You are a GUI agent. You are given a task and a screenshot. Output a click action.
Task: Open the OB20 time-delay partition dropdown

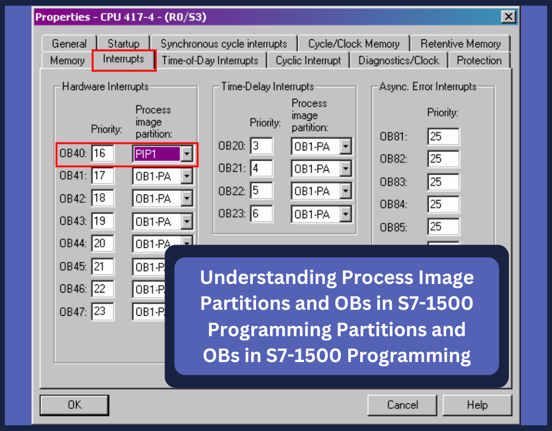[x=347, y=146]
